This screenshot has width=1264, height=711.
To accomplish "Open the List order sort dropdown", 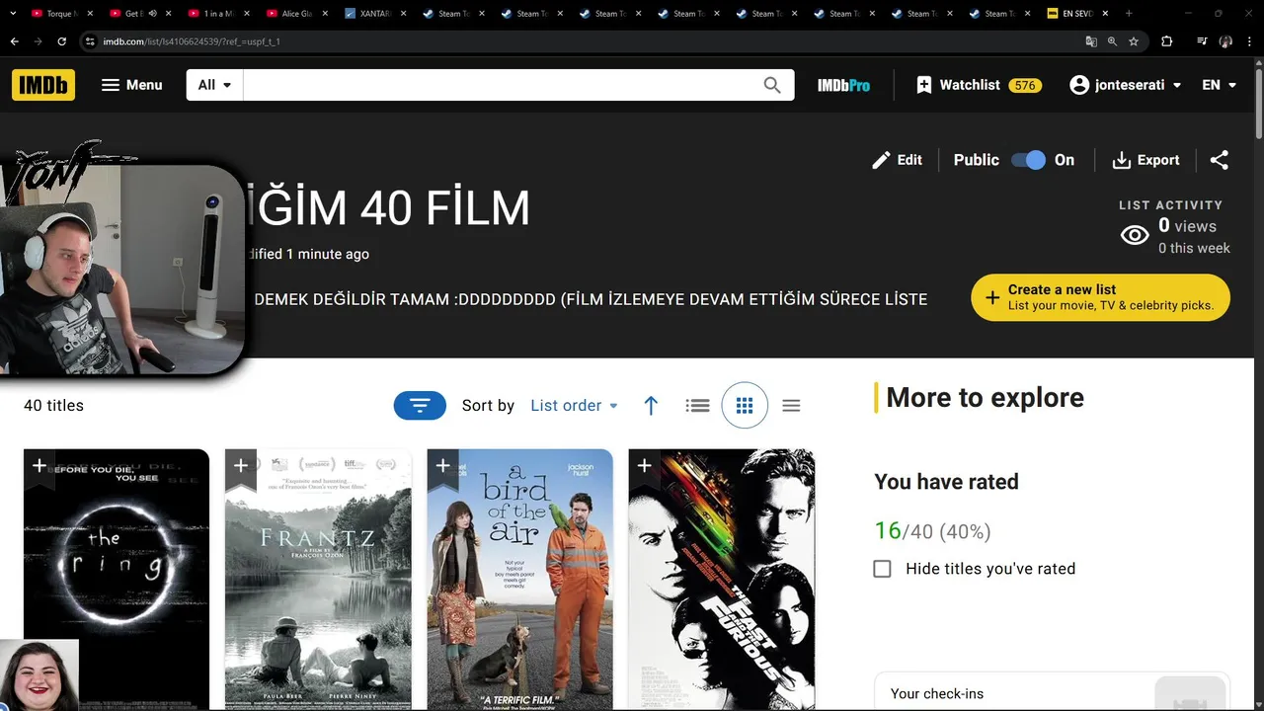I will (x=574, y=405).
